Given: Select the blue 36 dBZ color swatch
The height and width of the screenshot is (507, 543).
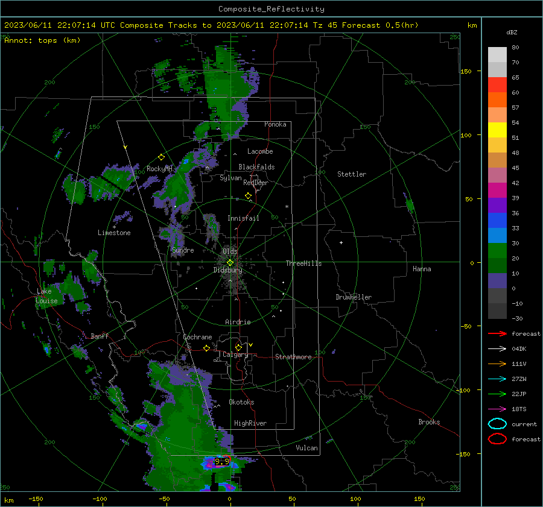Looking at the screenshot, I should point(497,220).
